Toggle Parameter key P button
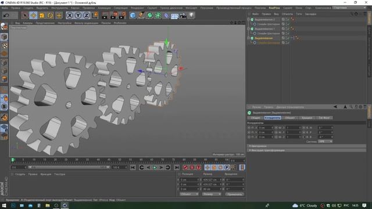Viewport: 372px width, 209px height. (x=227, y=168)
